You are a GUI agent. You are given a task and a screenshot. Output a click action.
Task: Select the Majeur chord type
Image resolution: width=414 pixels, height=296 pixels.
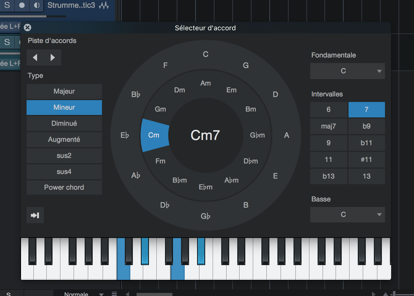[64, 91]
